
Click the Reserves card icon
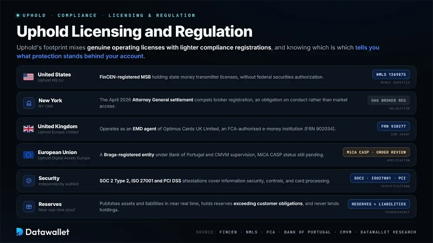(29, 207)
